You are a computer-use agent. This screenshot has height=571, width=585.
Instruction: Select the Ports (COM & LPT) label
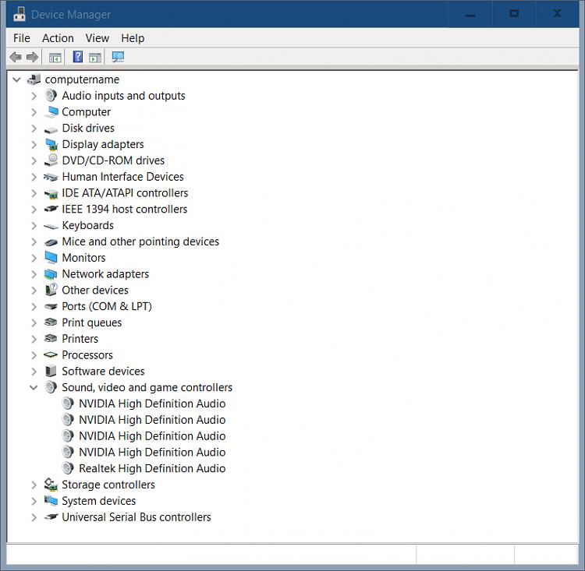(107, 306)
